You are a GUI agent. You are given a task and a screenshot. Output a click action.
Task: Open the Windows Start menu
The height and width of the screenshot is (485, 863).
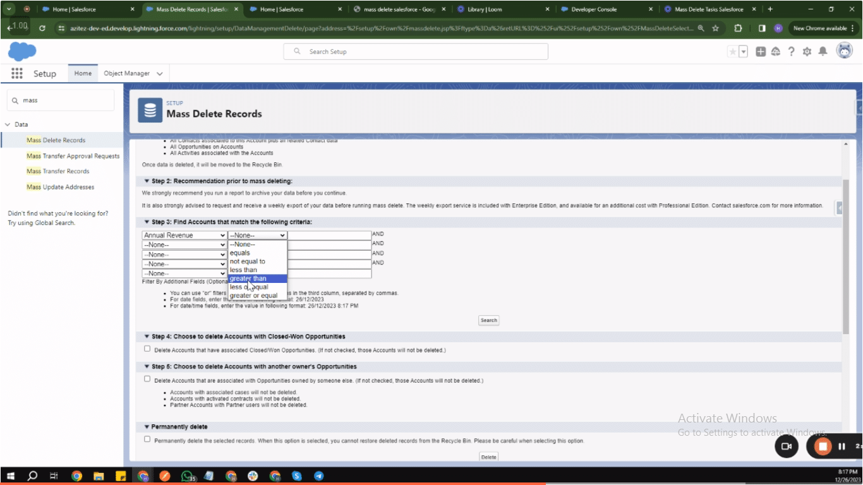(x=11, y=476)
